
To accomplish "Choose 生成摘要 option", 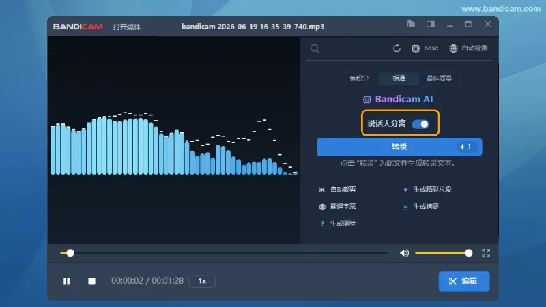I will click(420, 207).
